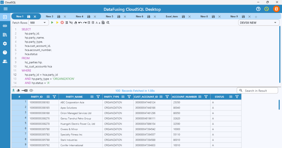The width and height of the screenshot is (282, 148).
Task: Open the link connections icon in sidebar
Action: point(5,26)
